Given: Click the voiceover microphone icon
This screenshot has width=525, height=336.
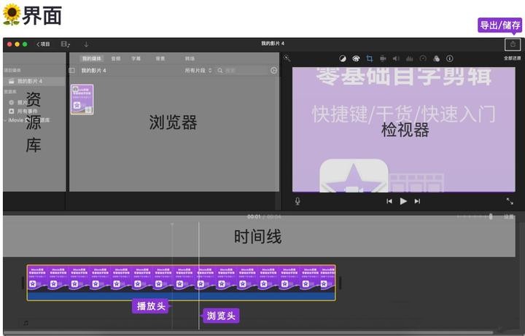Looking at the screenshot, I should click(x=297, y=201).
